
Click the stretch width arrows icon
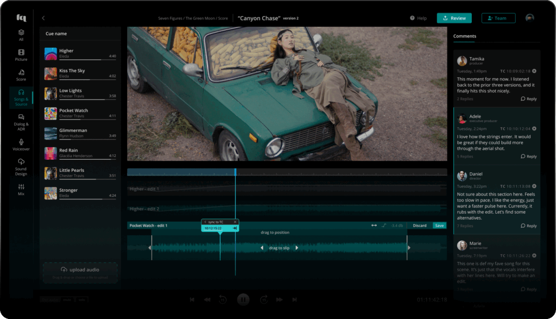[x=374, y=226]
